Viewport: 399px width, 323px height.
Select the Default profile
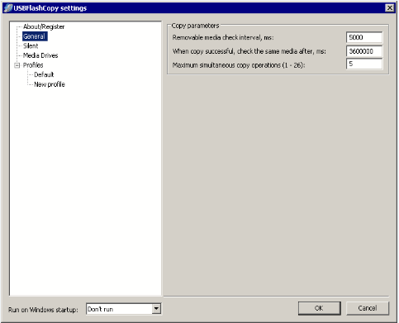tap(44, 74)
